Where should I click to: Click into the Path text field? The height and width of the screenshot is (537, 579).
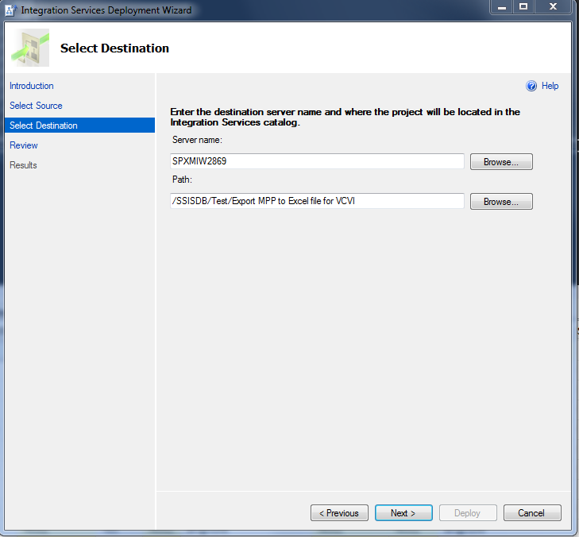[317, 201]
